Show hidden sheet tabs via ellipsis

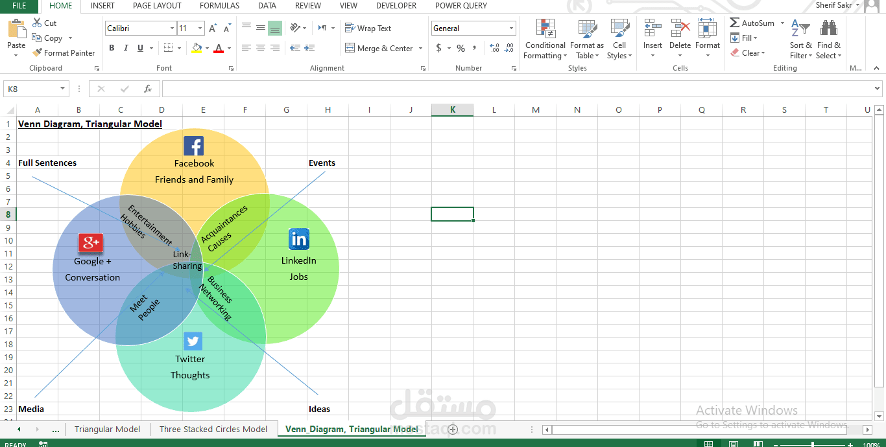56,429
